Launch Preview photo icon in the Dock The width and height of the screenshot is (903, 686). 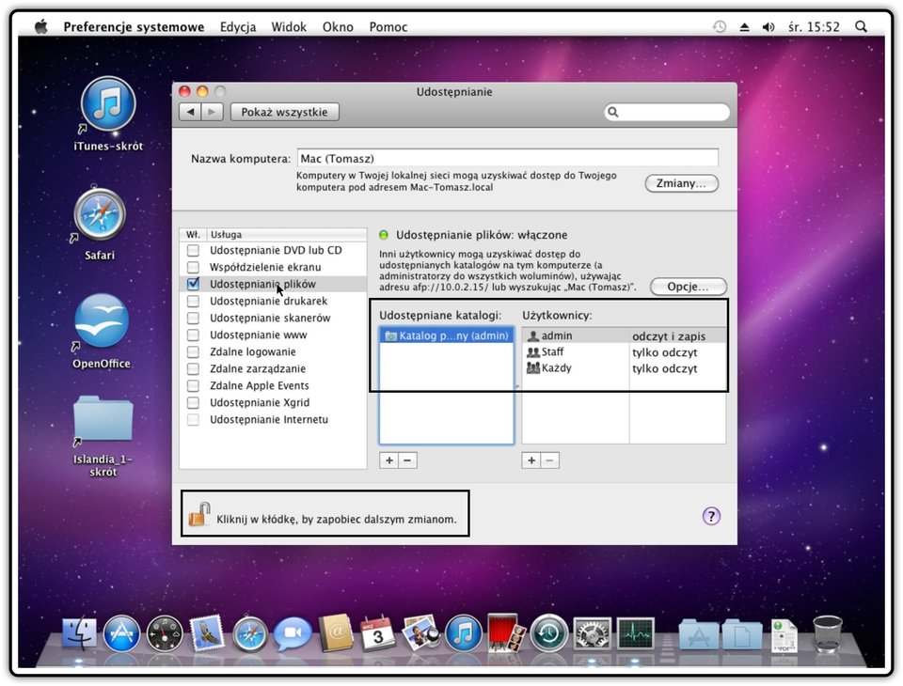(421, 633)
